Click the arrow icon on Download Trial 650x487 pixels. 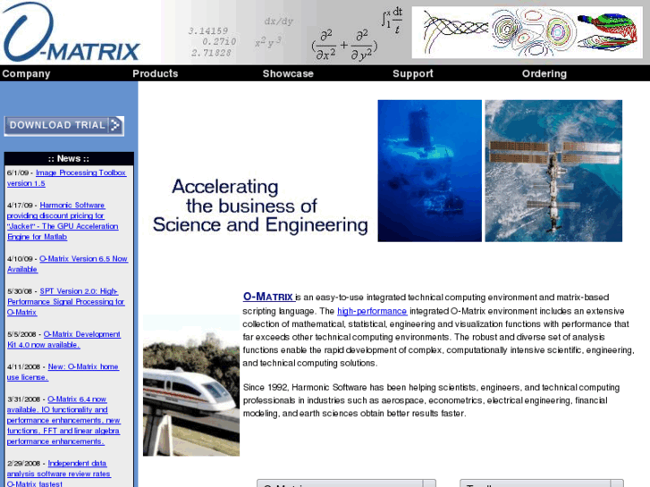coord(115,125)
